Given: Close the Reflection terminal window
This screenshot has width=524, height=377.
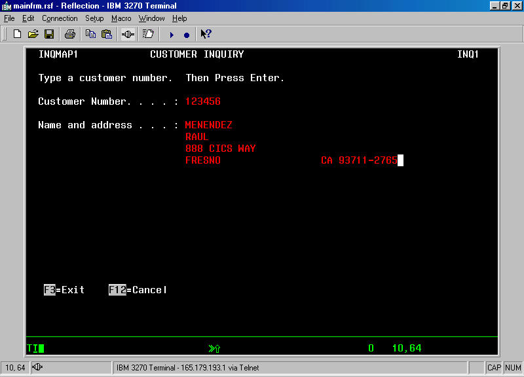Looking at the screenshot, I should pyautogui.click(x=517, y=6).
